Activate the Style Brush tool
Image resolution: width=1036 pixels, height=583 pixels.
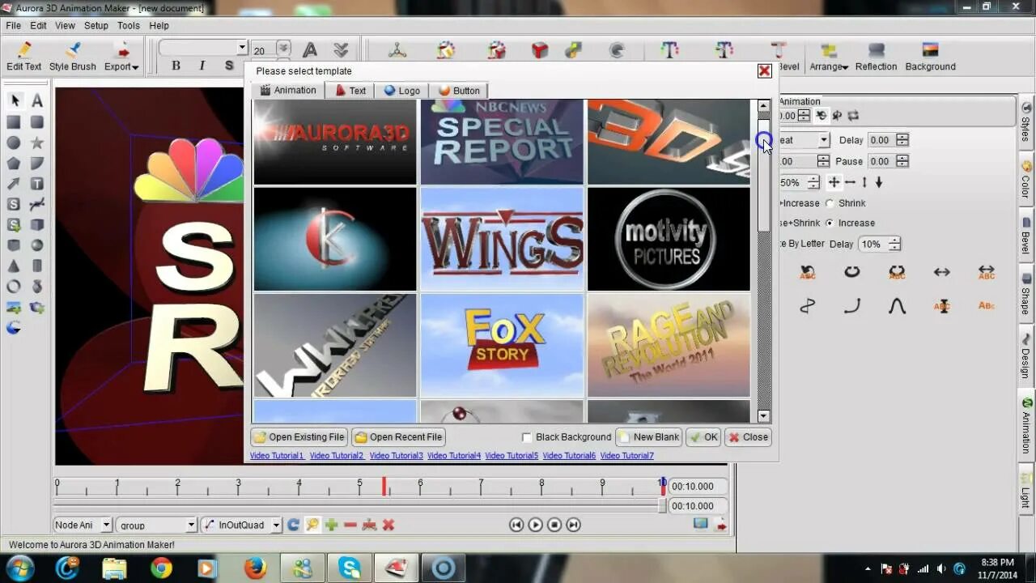point(73,57)
